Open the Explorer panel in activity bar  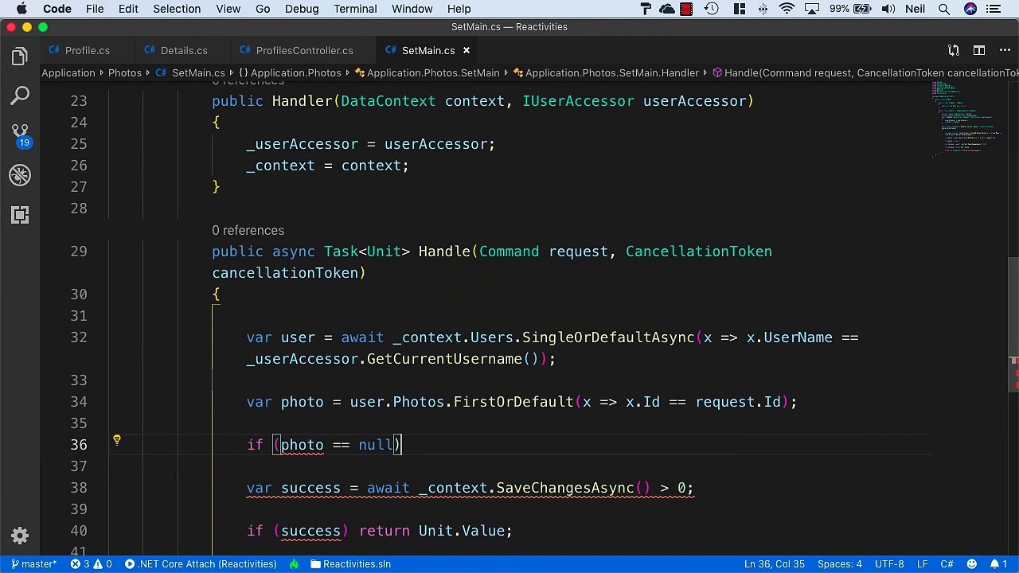pos(20,57)
